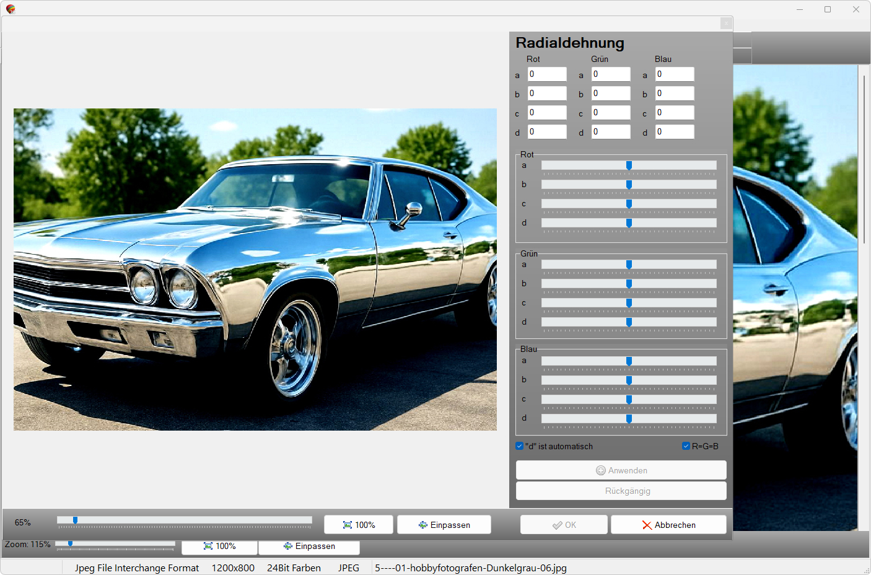Click the Rückgängig undo button
This screenshot has height=575, width=871.
click(x=621, y=491)
